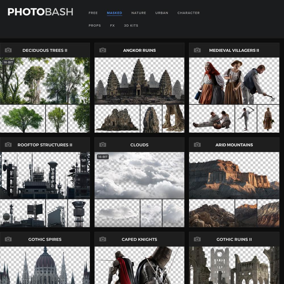
Task: Click the 16-BIT badge on Clouds
Action: pos(103,157)
